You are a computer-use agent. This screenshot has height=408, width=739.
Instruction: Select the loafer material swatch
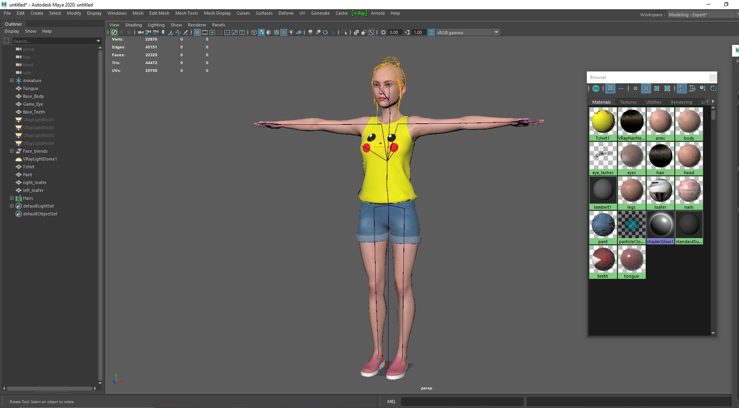point(660,193)
